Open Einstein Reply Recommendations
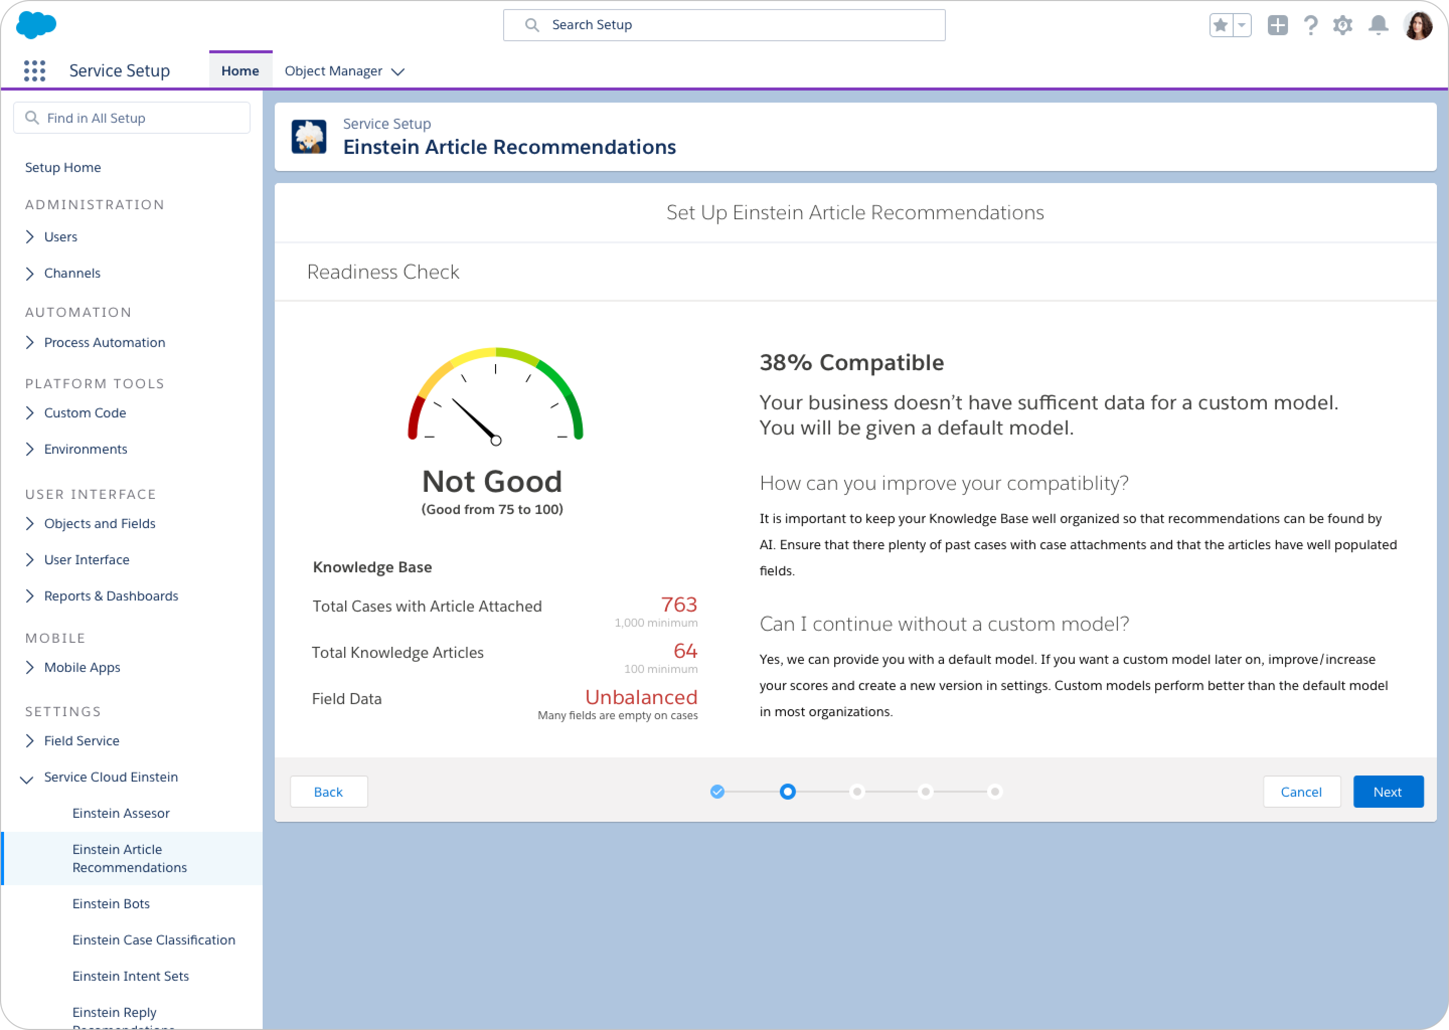This screenshot has height=1030, width=1449. (124, 1017)
